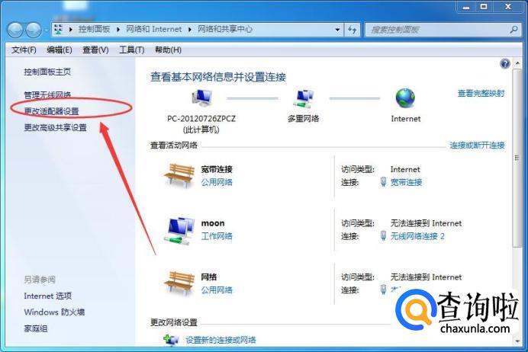Expand the address bar history dropdown
This screenshot has height=352, width=528.
(x=337, y=30)
